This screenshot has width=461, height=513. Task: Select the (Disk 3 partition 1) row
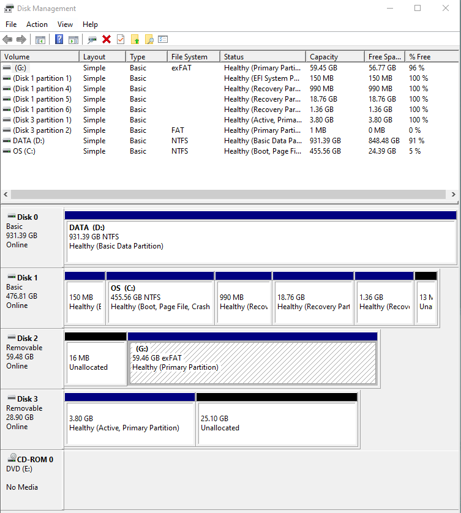229,120
